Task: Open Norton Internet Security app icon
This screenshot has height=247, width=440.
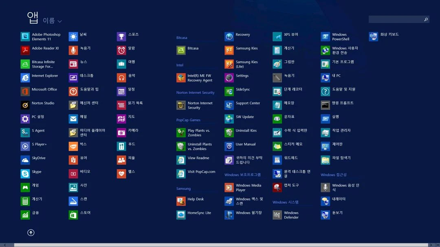Action: (181, 105)
